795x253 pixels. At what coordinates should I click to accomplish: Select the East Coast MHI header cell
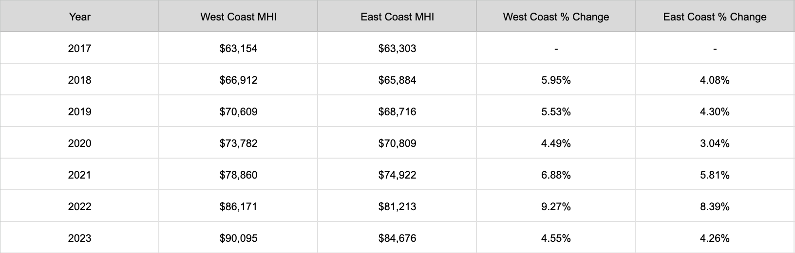click(397, 17)
